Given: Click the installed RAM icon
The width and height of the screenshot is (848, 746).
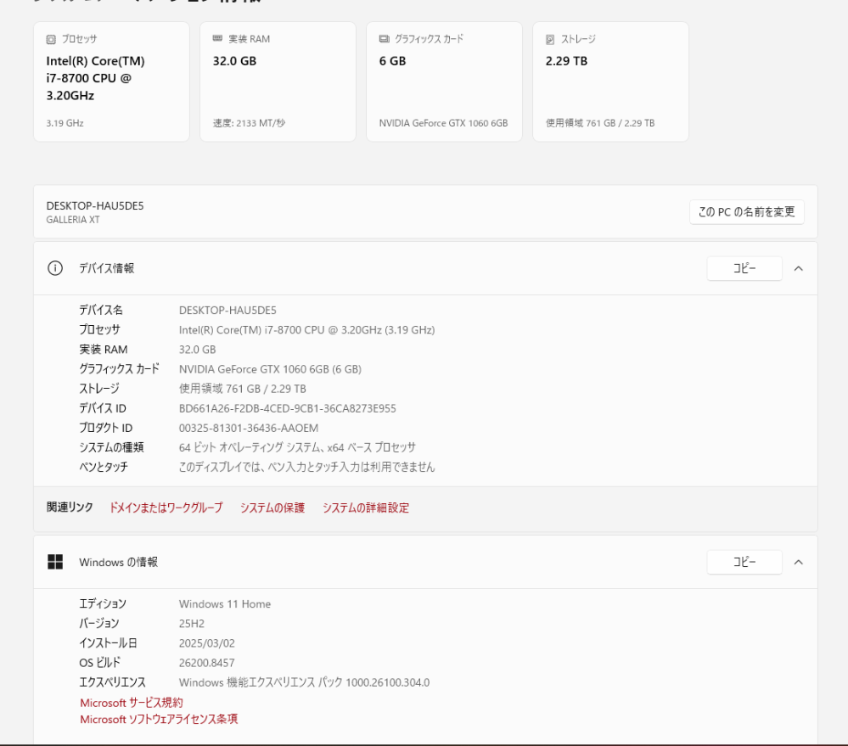Looking at the screenshot, I should (217, 38).
